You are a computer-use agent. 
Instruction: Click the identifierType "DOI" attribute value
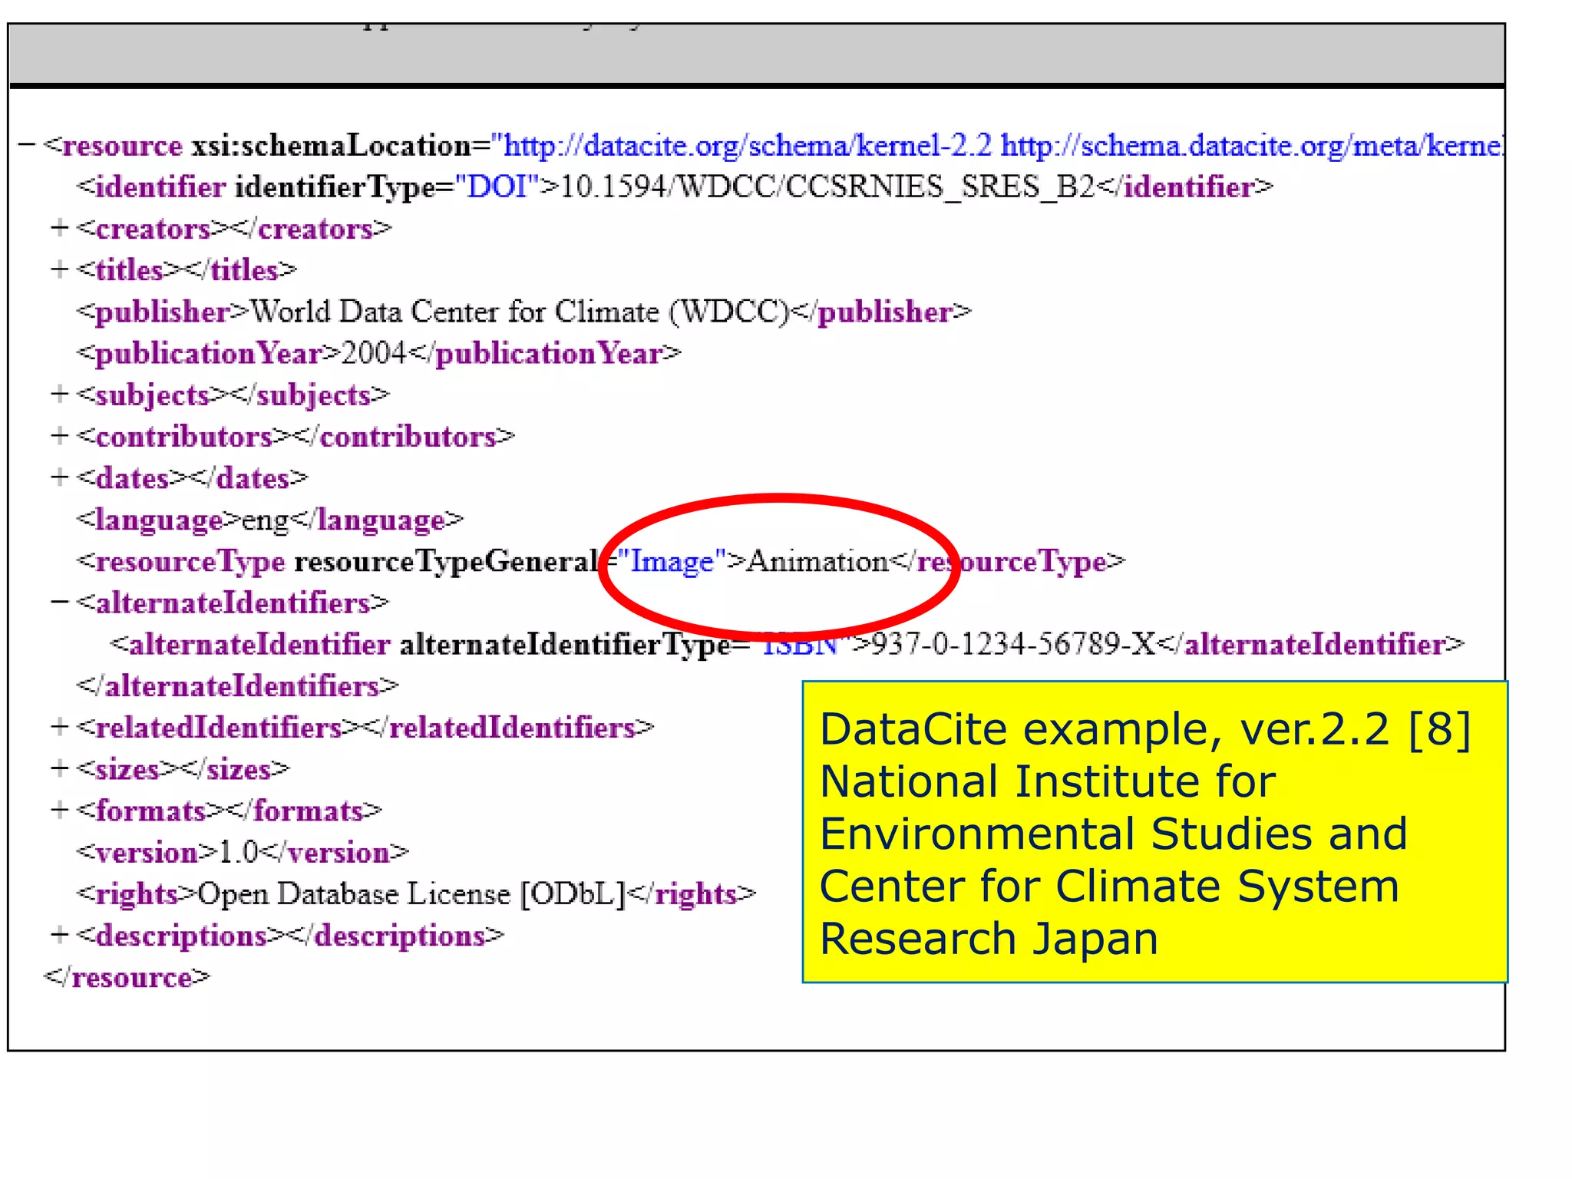click(x=497, y=187)
